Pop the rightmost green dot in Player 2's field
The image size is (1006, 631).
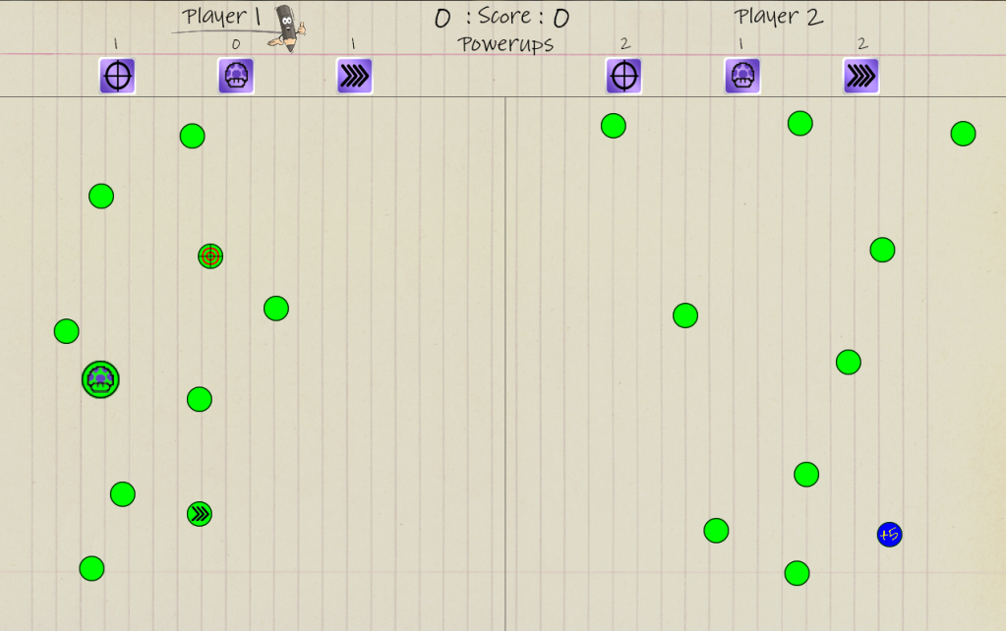pos(963,134)
